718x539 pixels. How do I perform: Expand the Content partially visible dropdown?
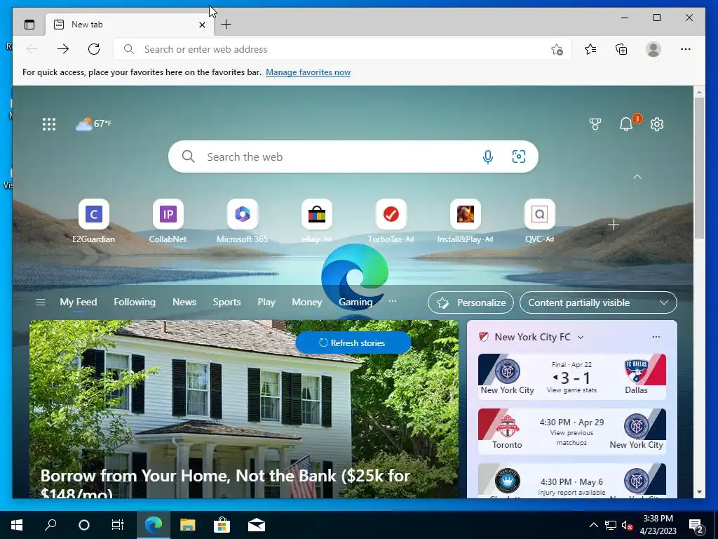pos(598,302)
